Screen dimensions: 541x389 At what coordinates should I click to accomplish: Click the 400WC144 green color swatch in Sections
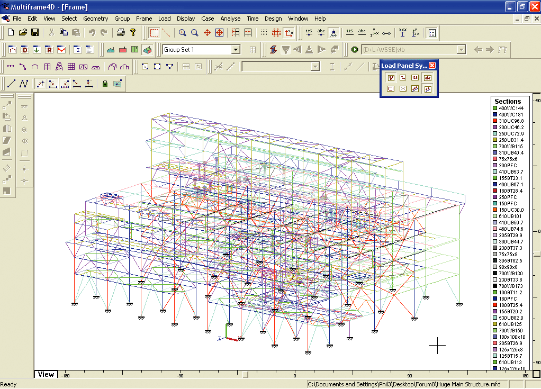pos(495,108)
